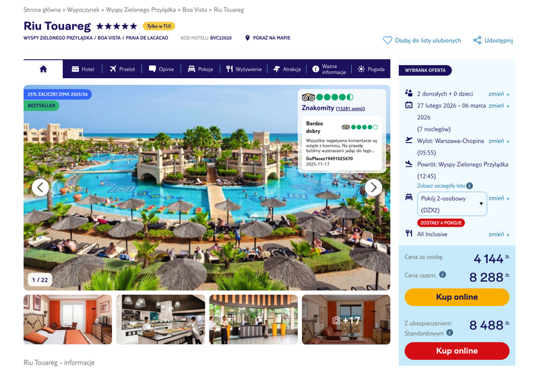Open the Wyżywienie tab
Screen dimensions: 539x372
244,69
